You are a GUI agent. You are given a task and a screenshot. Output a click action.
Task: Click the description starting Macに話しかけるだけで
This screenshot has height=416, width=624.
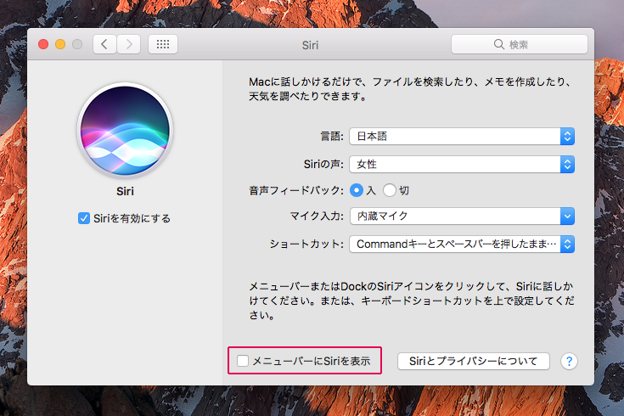coord(410,89)
